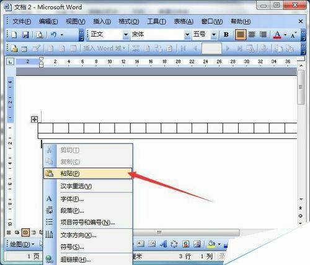Click the Insert WordArt icon

click(164, 244)
